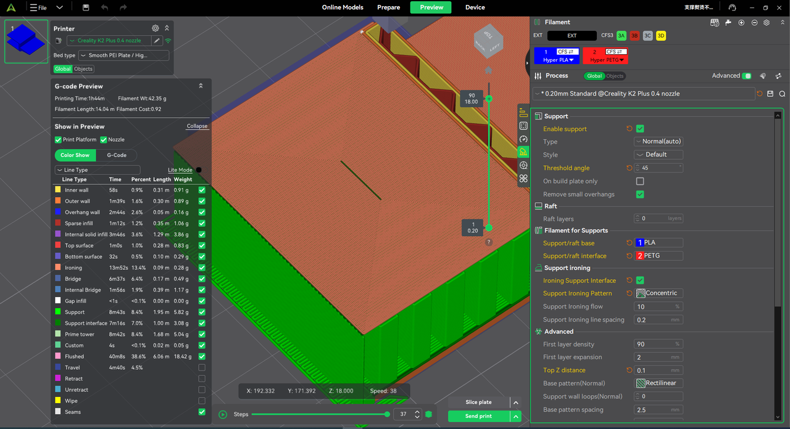Click the Send print button
Screen dimensions: 790x429
478,417
